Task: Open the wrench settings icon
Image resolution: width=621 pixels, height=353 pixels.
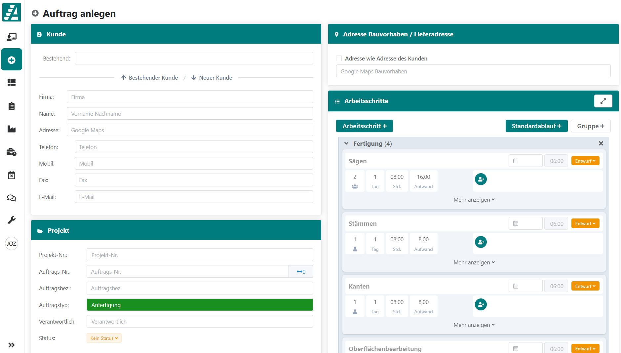Action: click(12, 220)
